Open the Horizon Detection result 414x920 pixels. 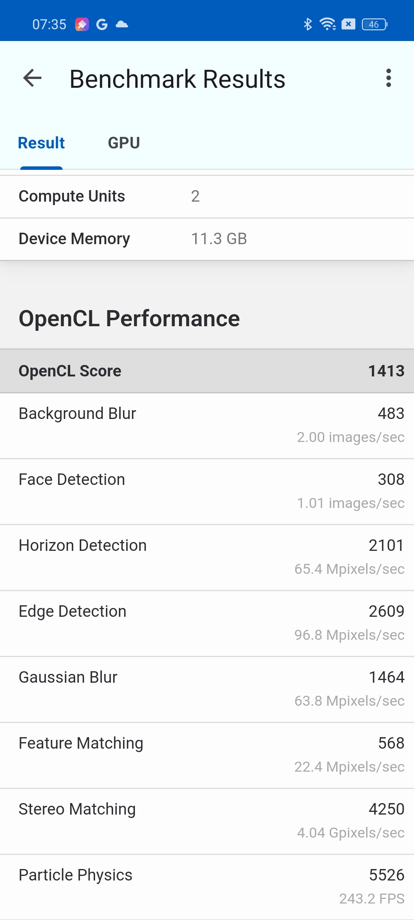[207, 558]
